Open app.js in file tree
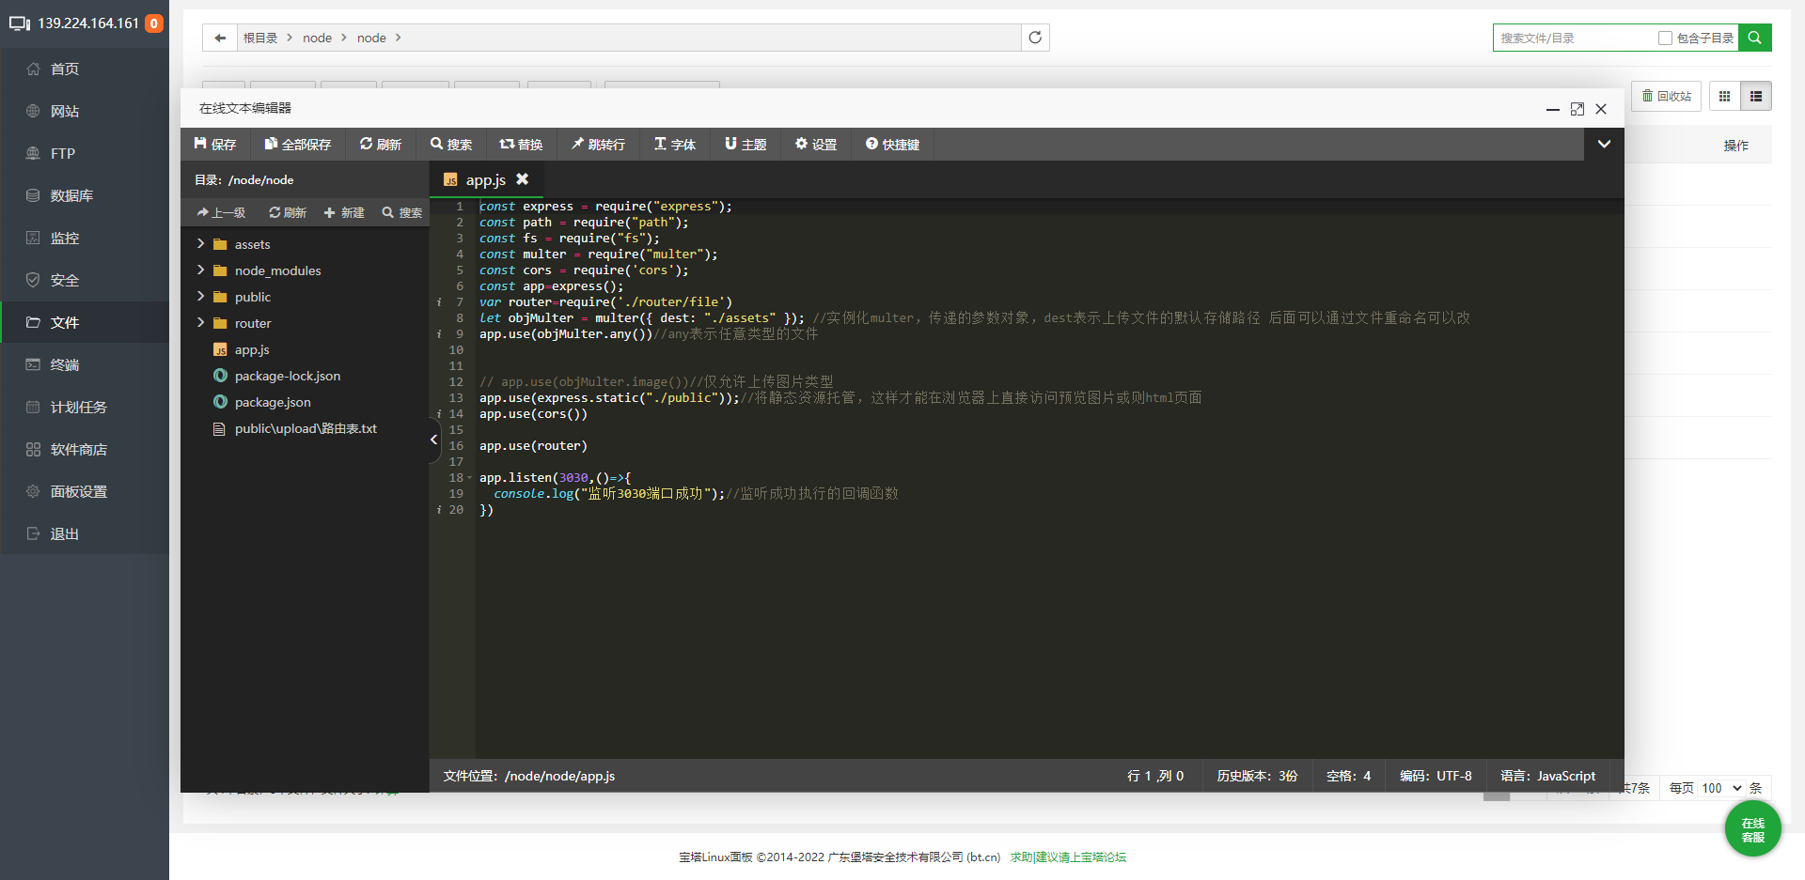This screenshot has width=1805, height=880. (252, 349)
